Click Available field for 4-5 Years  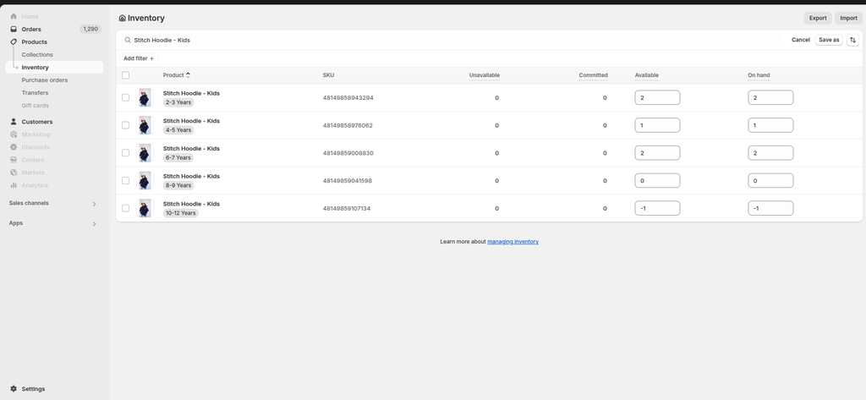[657, 125]
